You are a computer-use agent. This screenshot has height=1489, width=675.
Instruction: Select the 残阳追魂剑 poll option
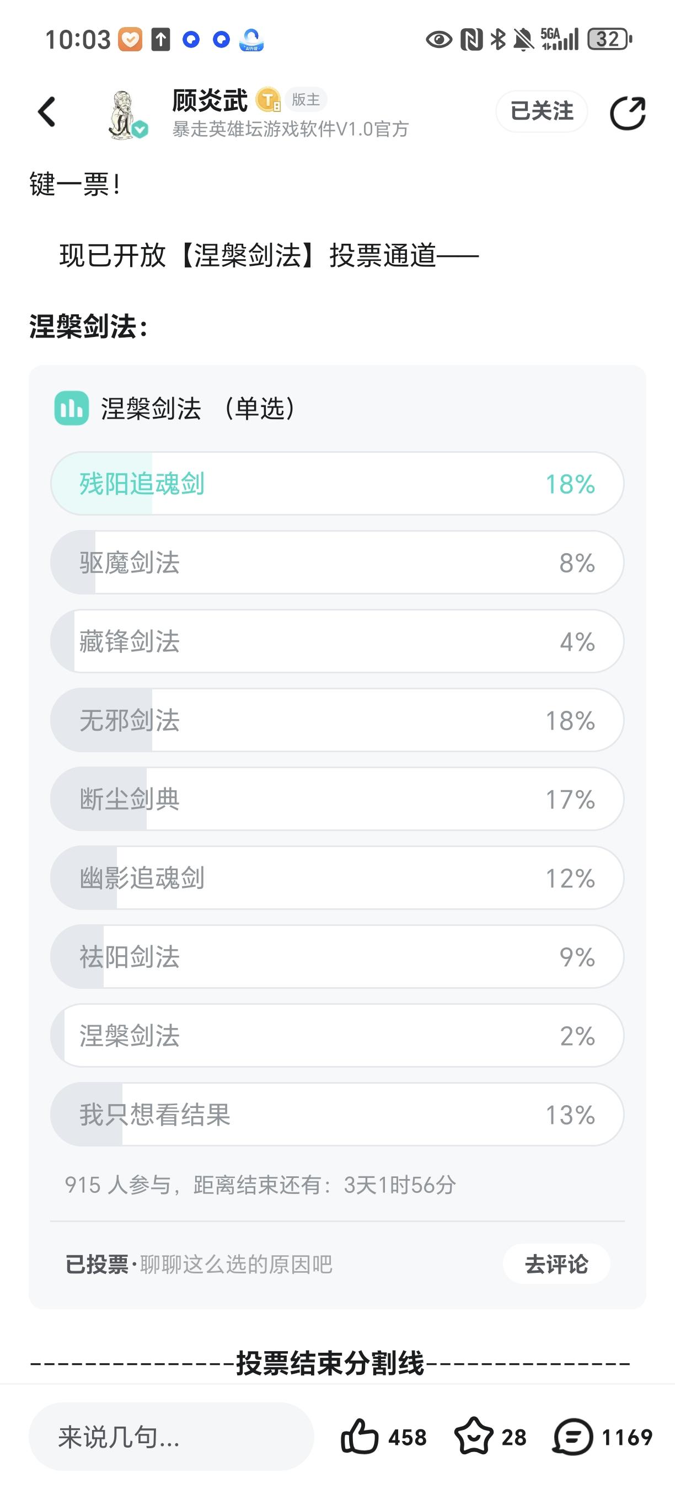click(x=337, y=484)
